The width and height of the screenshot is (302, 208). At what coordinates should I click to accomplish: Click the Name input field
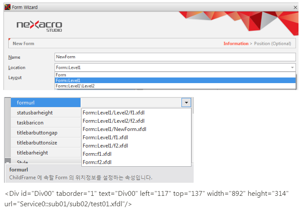175,57
